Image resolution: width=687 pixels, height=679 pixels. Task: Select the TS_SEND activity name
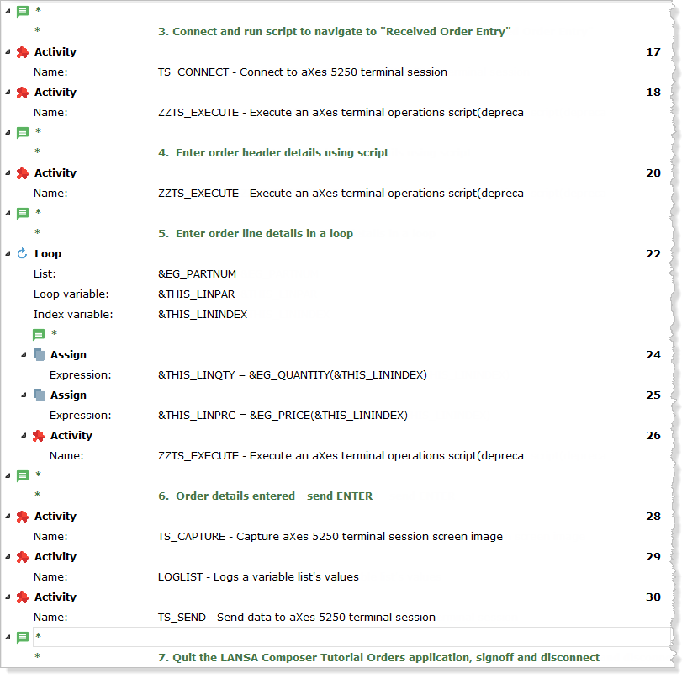click(x=297, y=618)
